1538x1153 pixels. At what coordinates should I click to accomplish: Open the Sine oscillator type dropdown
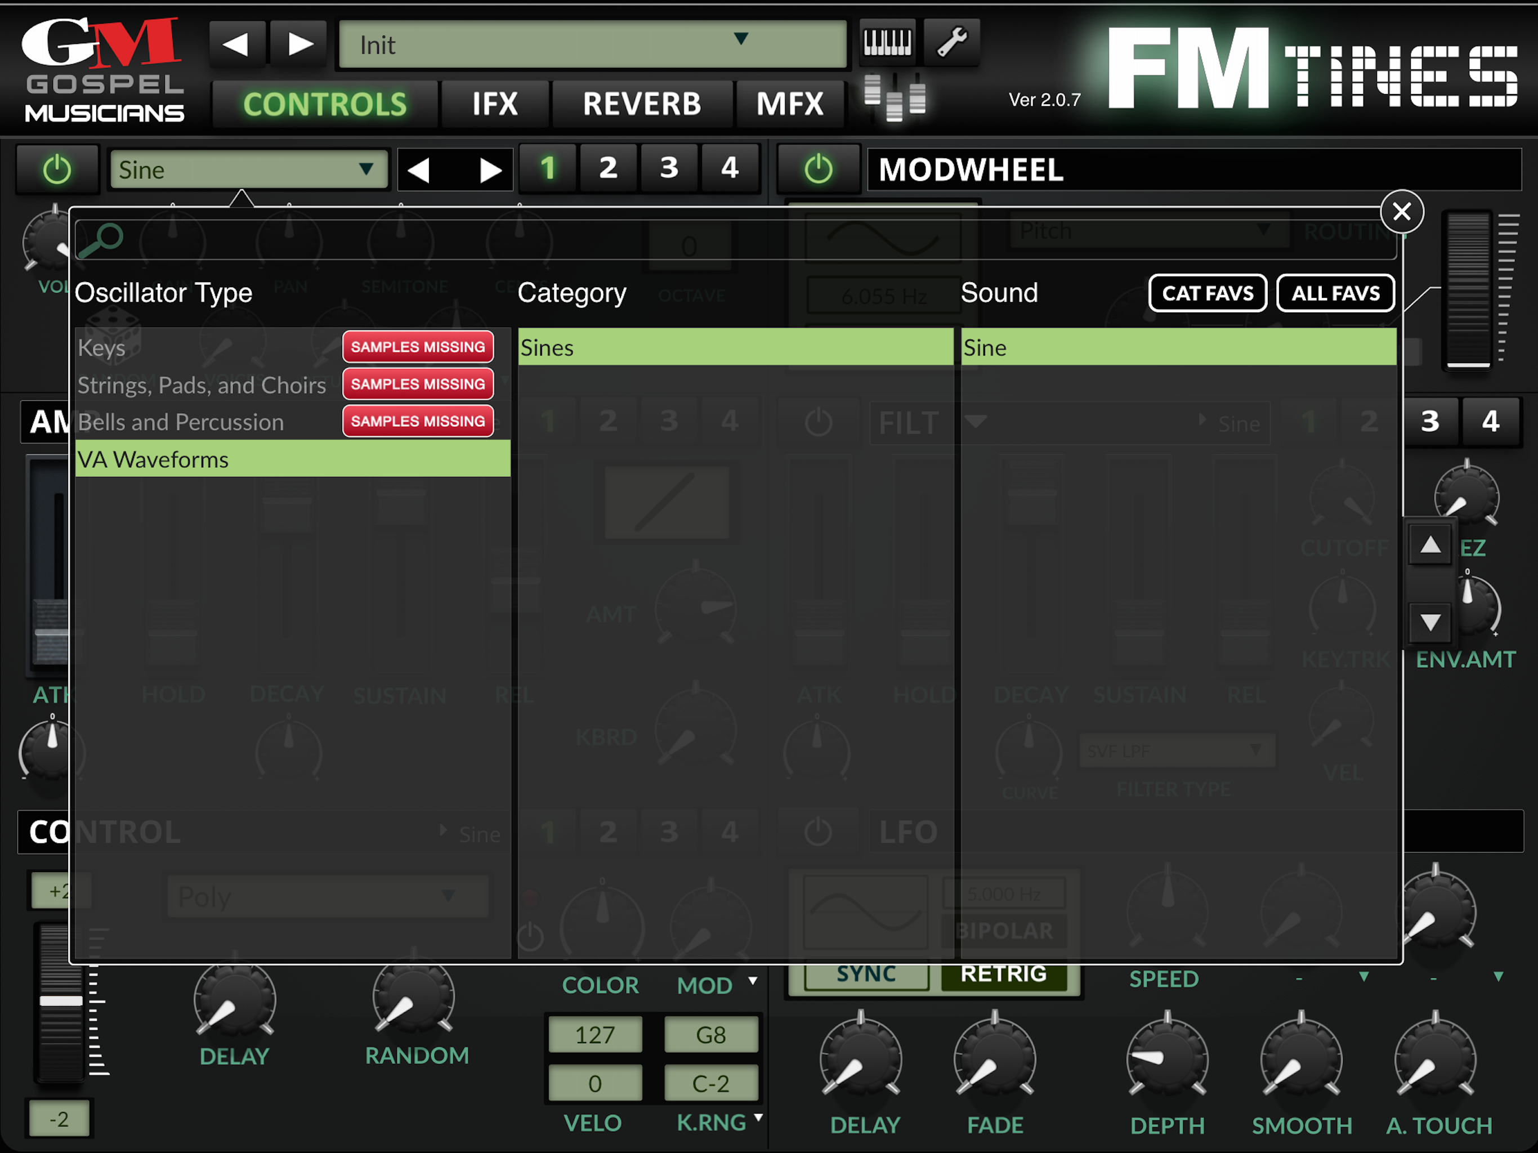coord(249,169)
